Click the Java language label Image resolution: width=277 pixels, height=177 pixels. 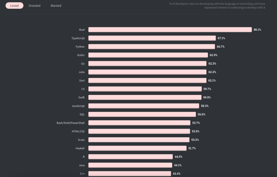[x=82, y=165]
